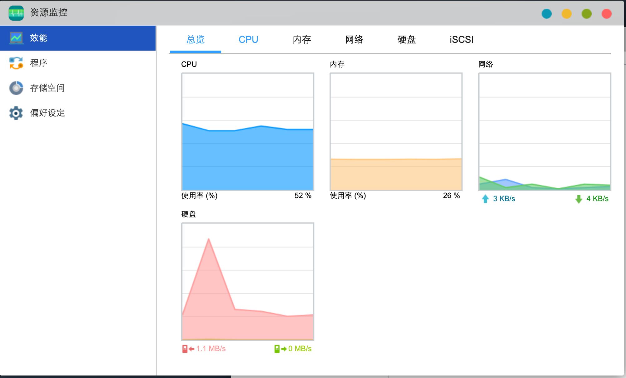Open the 程序 applications panel icon
Image resolution: width=626 pixels, height=378 pixels.
click(17, 63)
